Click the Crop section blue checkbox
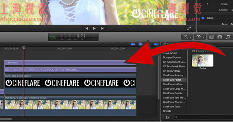Viewport: 233px width, 122px height. coord(203,18)
